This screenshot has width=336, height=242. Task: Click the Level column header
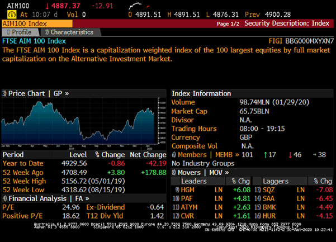[x=78, y=155]
